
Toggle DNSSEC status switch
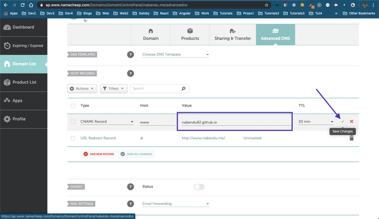[199, 187]
